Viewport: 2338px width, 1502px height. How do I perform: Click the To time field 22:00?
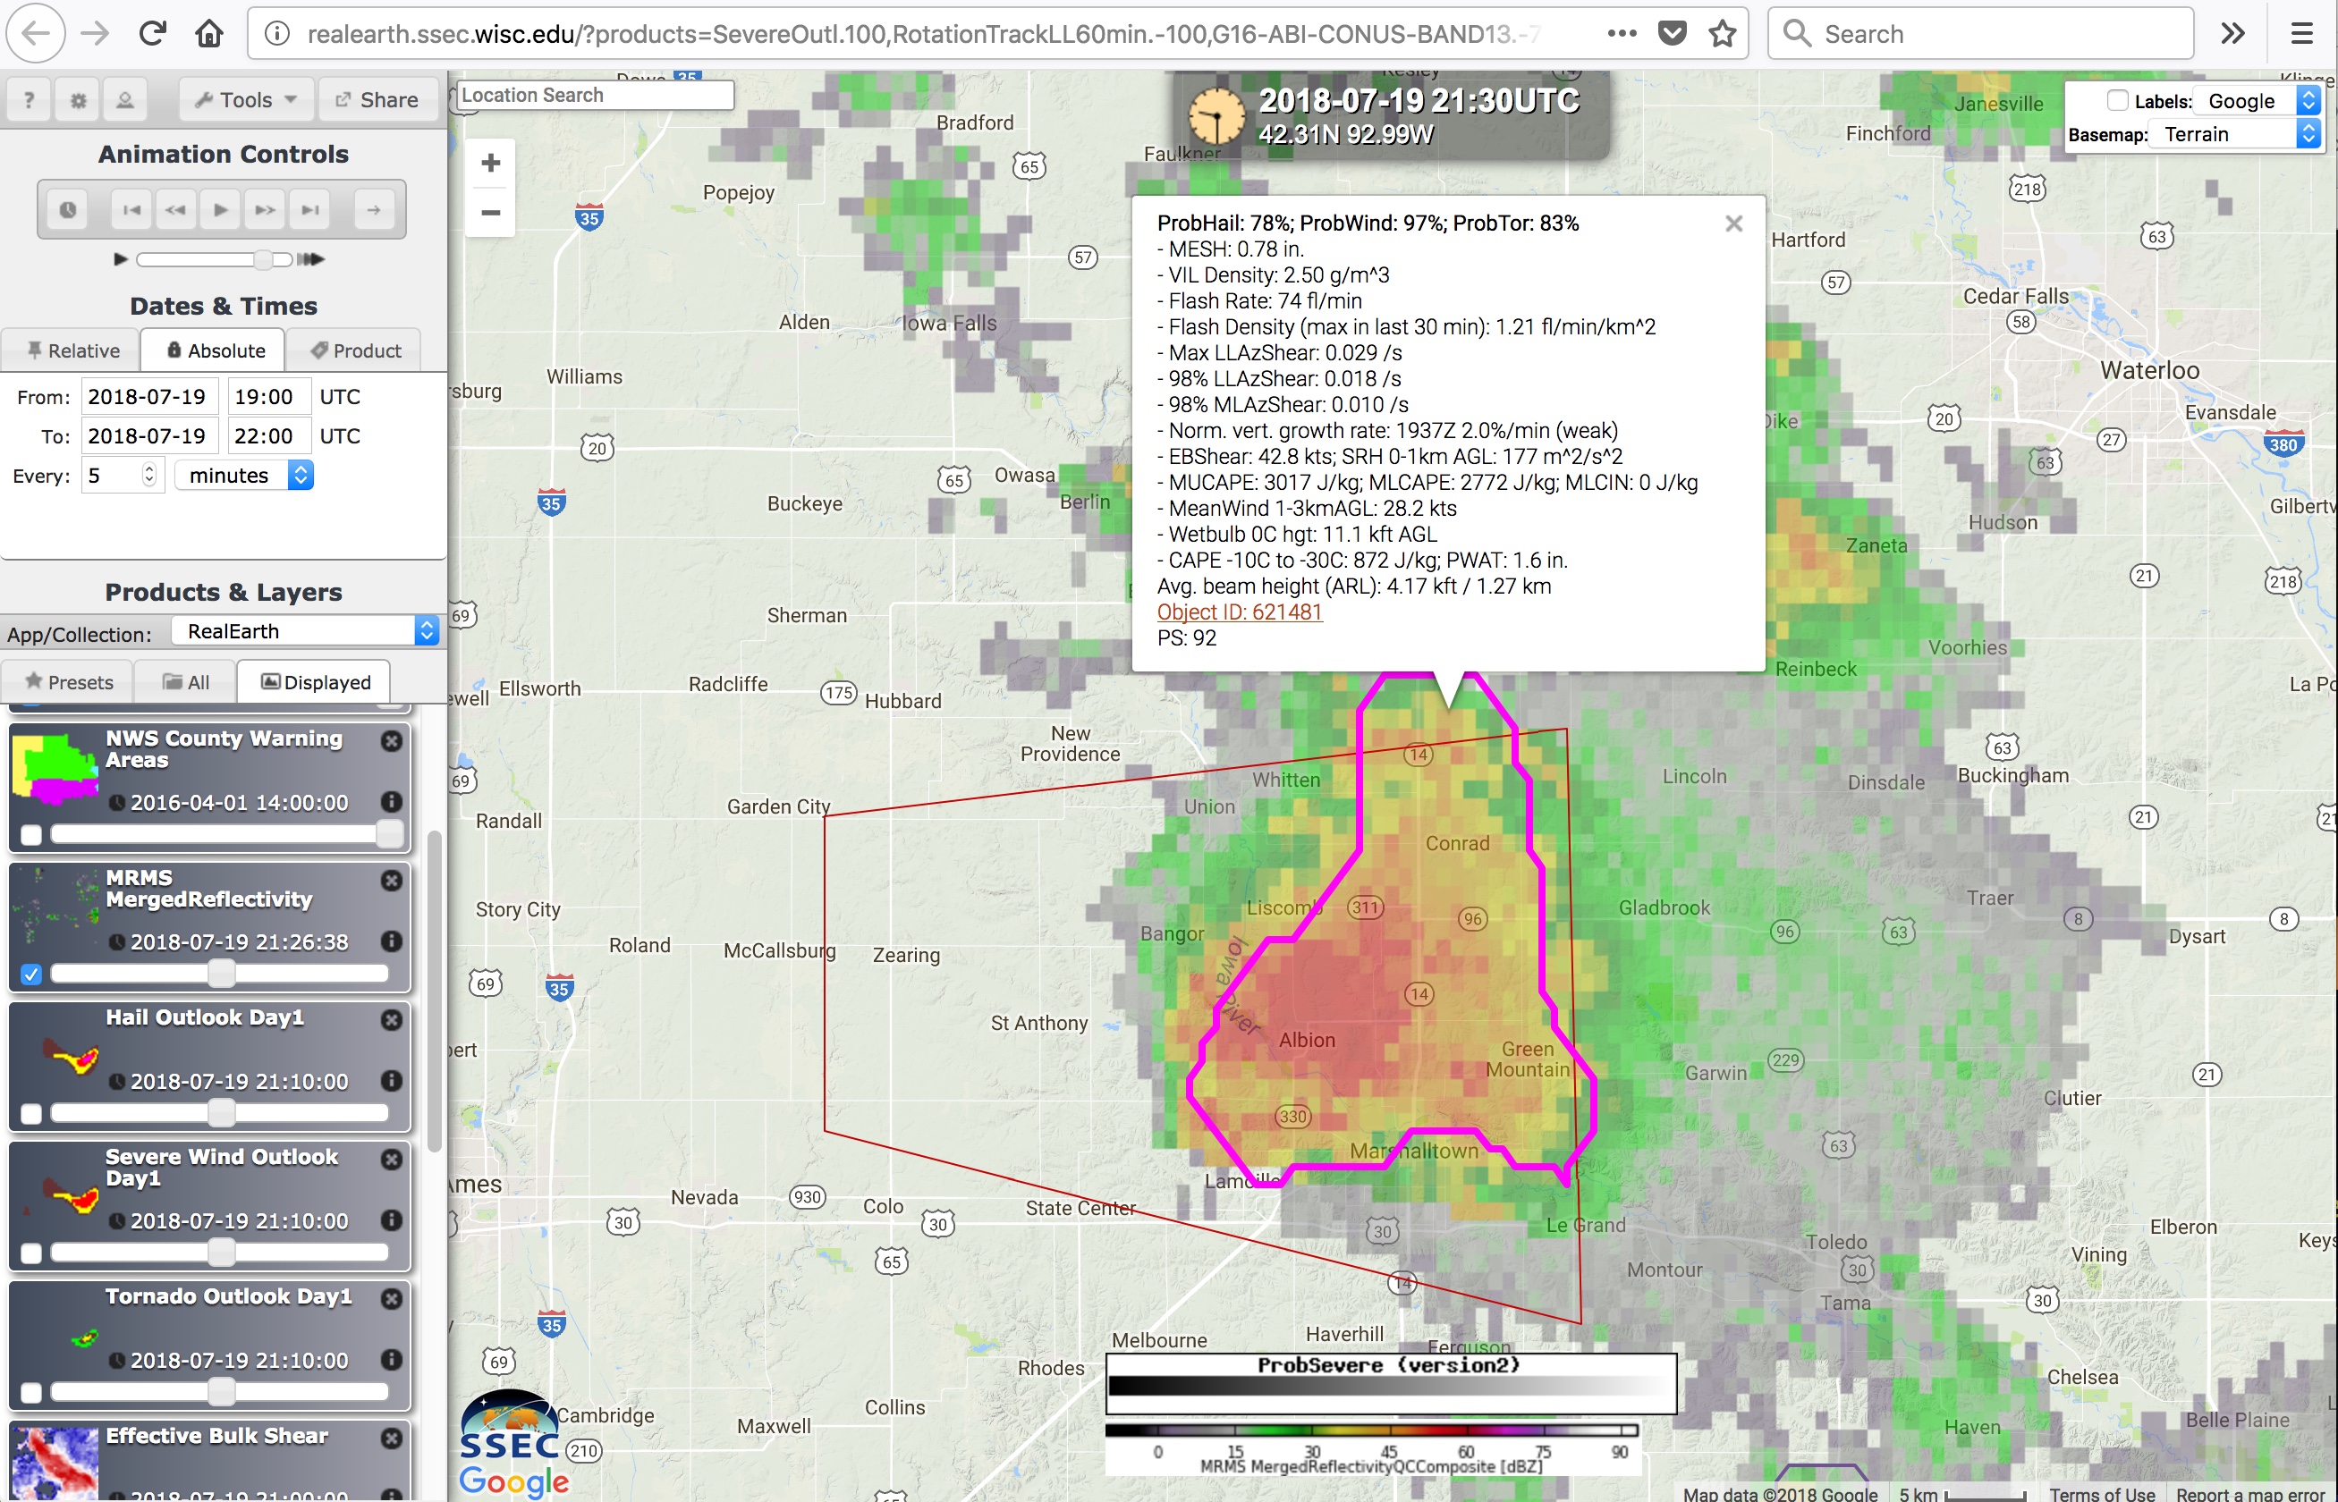(269, 436)
